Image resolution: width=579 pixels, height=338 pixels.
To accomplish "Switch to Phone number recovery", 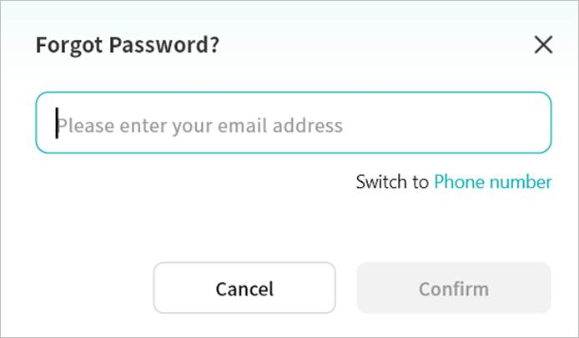I will point(492,182).
